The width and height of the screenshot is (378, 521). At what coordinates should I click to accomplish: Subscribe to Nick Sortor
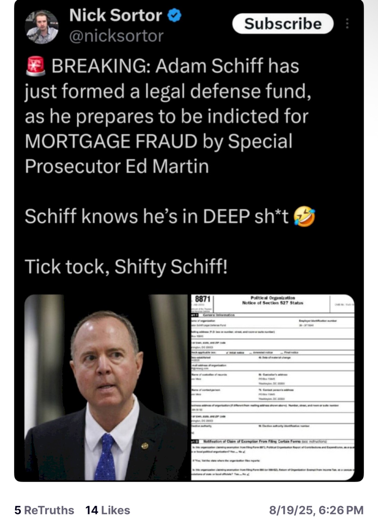click(x=283, y=24)
